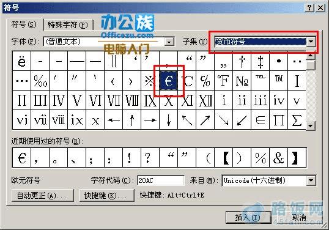Click the ? help button in title bar

(x=309, y=8)
